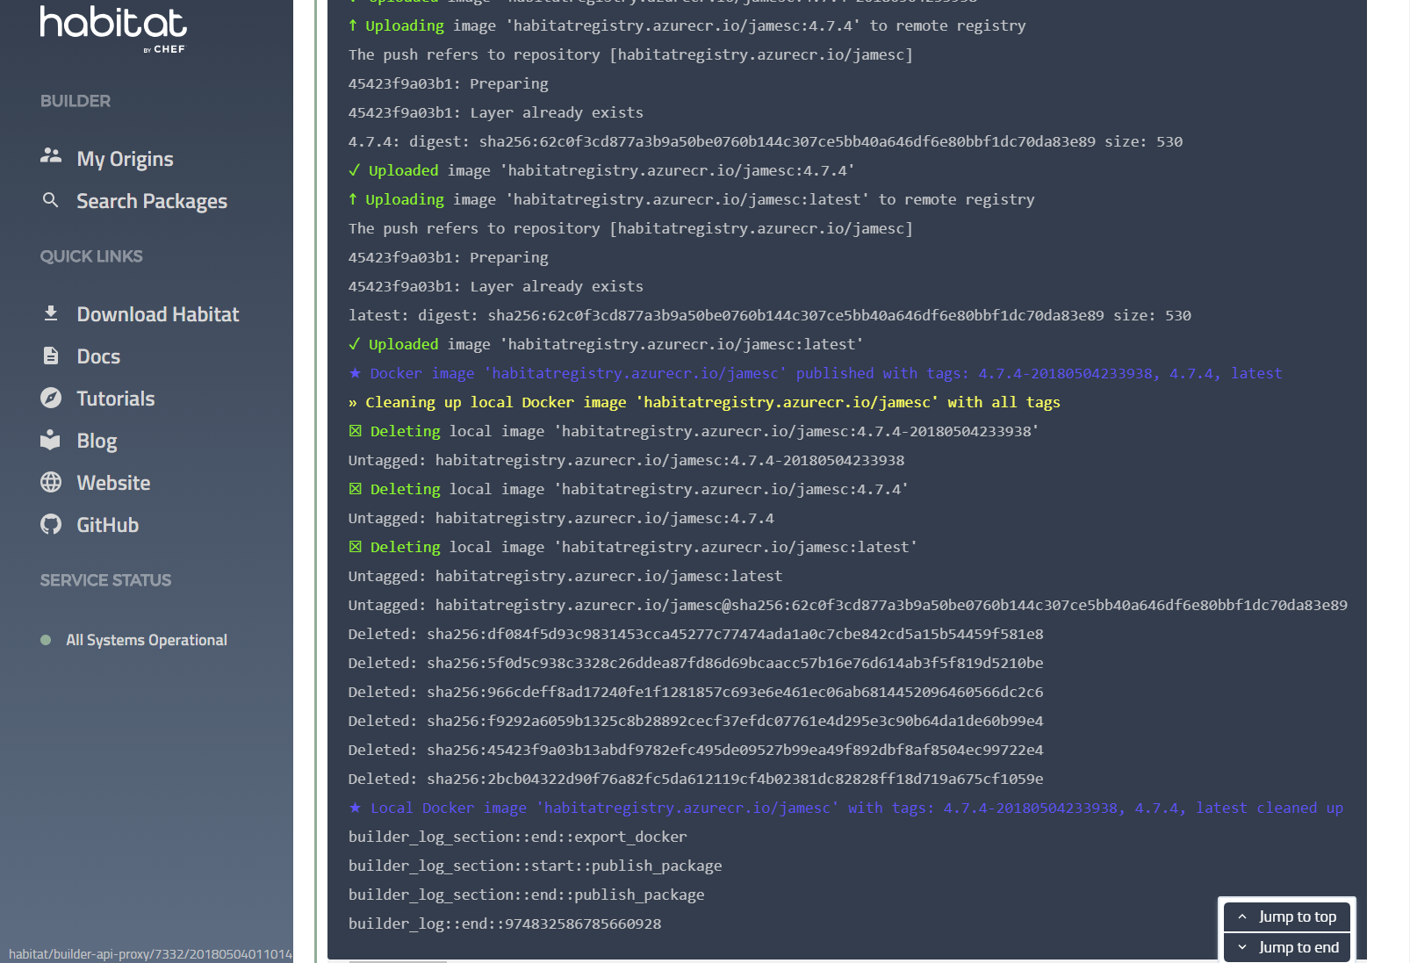Click the Habitat by Chef logo

113,28
